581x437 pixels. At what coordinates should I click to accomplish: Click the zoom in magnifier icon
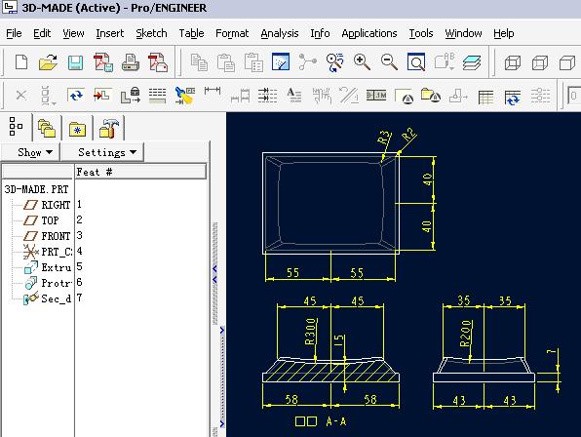pos(362,61)
